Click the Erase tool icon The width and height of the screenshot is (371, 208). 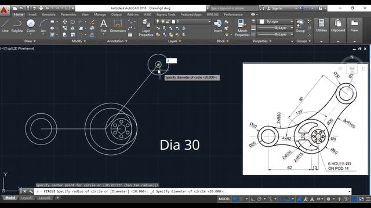click(92, 22)
